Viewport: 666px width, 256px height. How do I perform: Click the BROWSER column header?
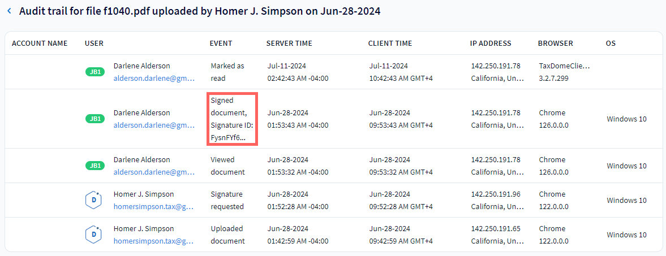(555, 44)
